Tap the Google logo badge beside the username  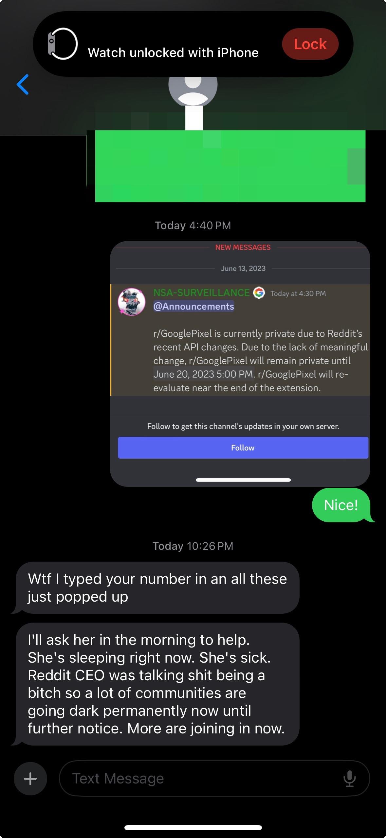coord(259,293)
